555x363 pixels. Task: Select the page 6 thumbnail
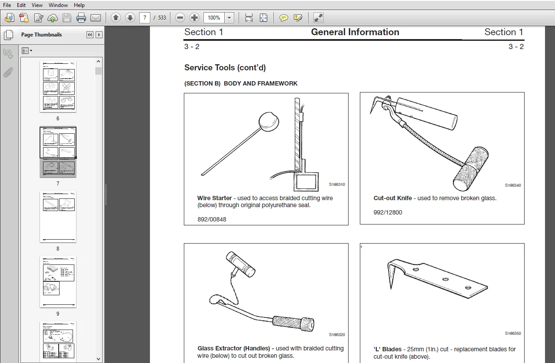pos(58,86)
